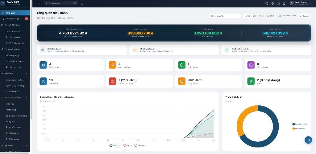
Task: Collapse the Tài nguyên & Kho section
Action: point(26,49)
